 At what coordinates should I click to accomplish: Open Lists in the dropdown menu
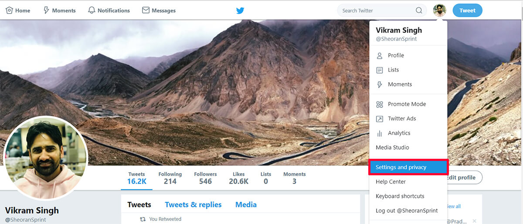pyautogui.click(x=408, y=70)
